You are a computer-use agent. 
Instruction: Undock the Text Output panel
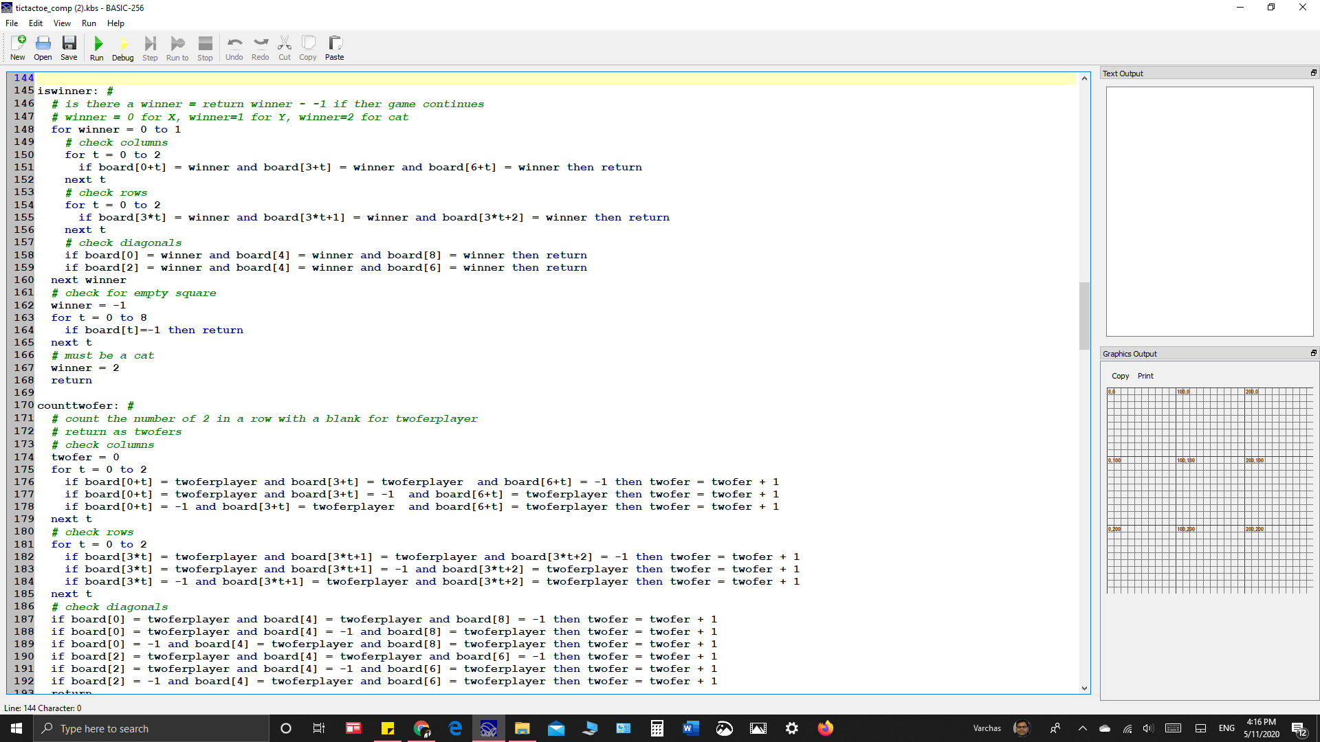click(x=1314, y=72)
